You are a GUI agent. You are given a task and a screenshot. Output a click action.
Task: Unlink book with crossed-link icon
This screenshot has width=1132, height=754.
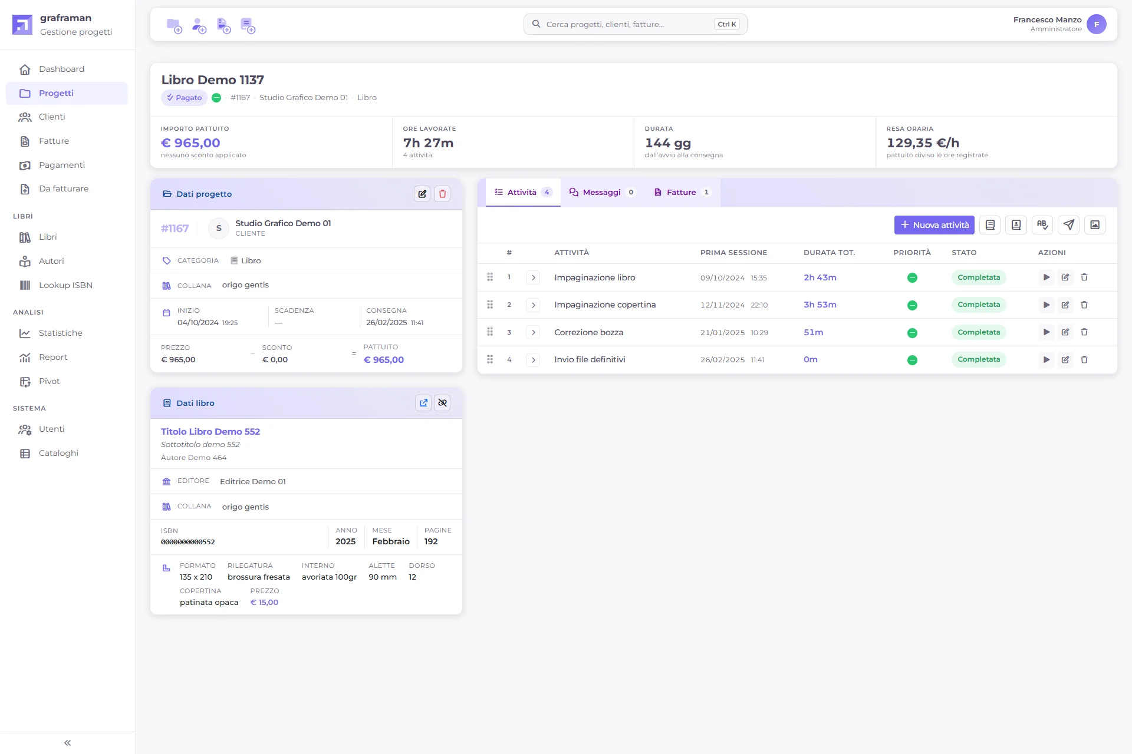click(442, 403)
